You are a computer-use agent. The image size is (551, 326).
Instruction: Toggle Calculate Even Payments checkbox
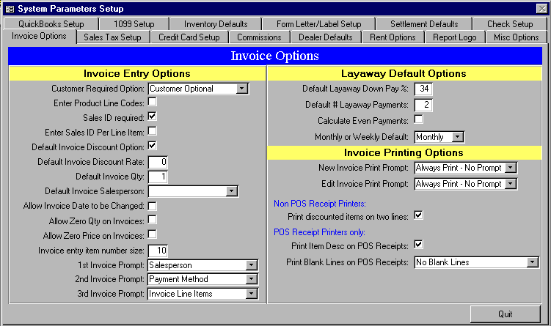(419, 119)
